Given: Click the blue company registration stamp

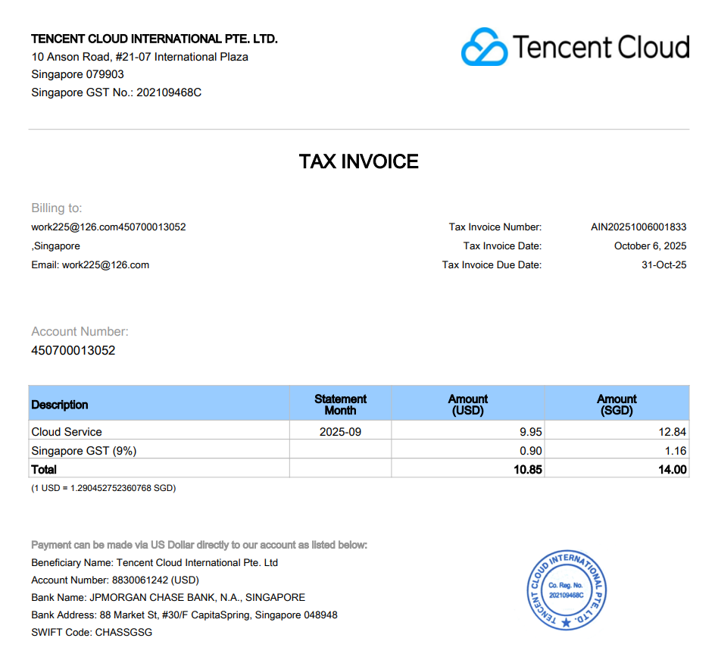Looking at the screenshot, I should point(567,590).
